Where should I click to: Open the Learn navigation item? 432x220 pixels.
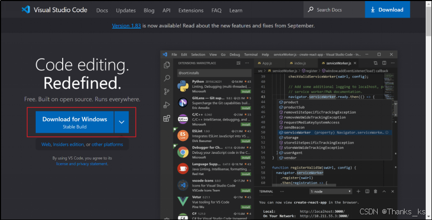tap(236, 10)
